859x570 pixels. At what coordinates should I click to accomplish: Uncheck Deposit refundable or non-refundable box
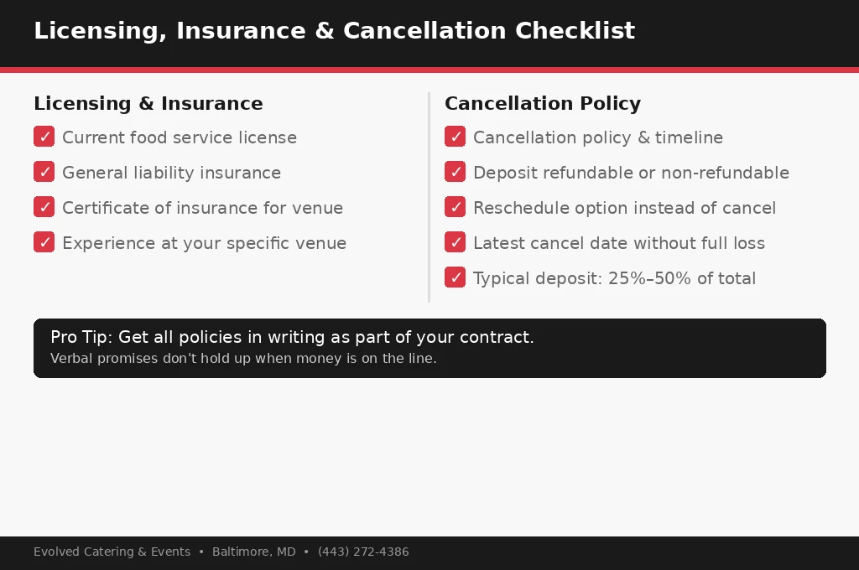(x=455, y=172)
